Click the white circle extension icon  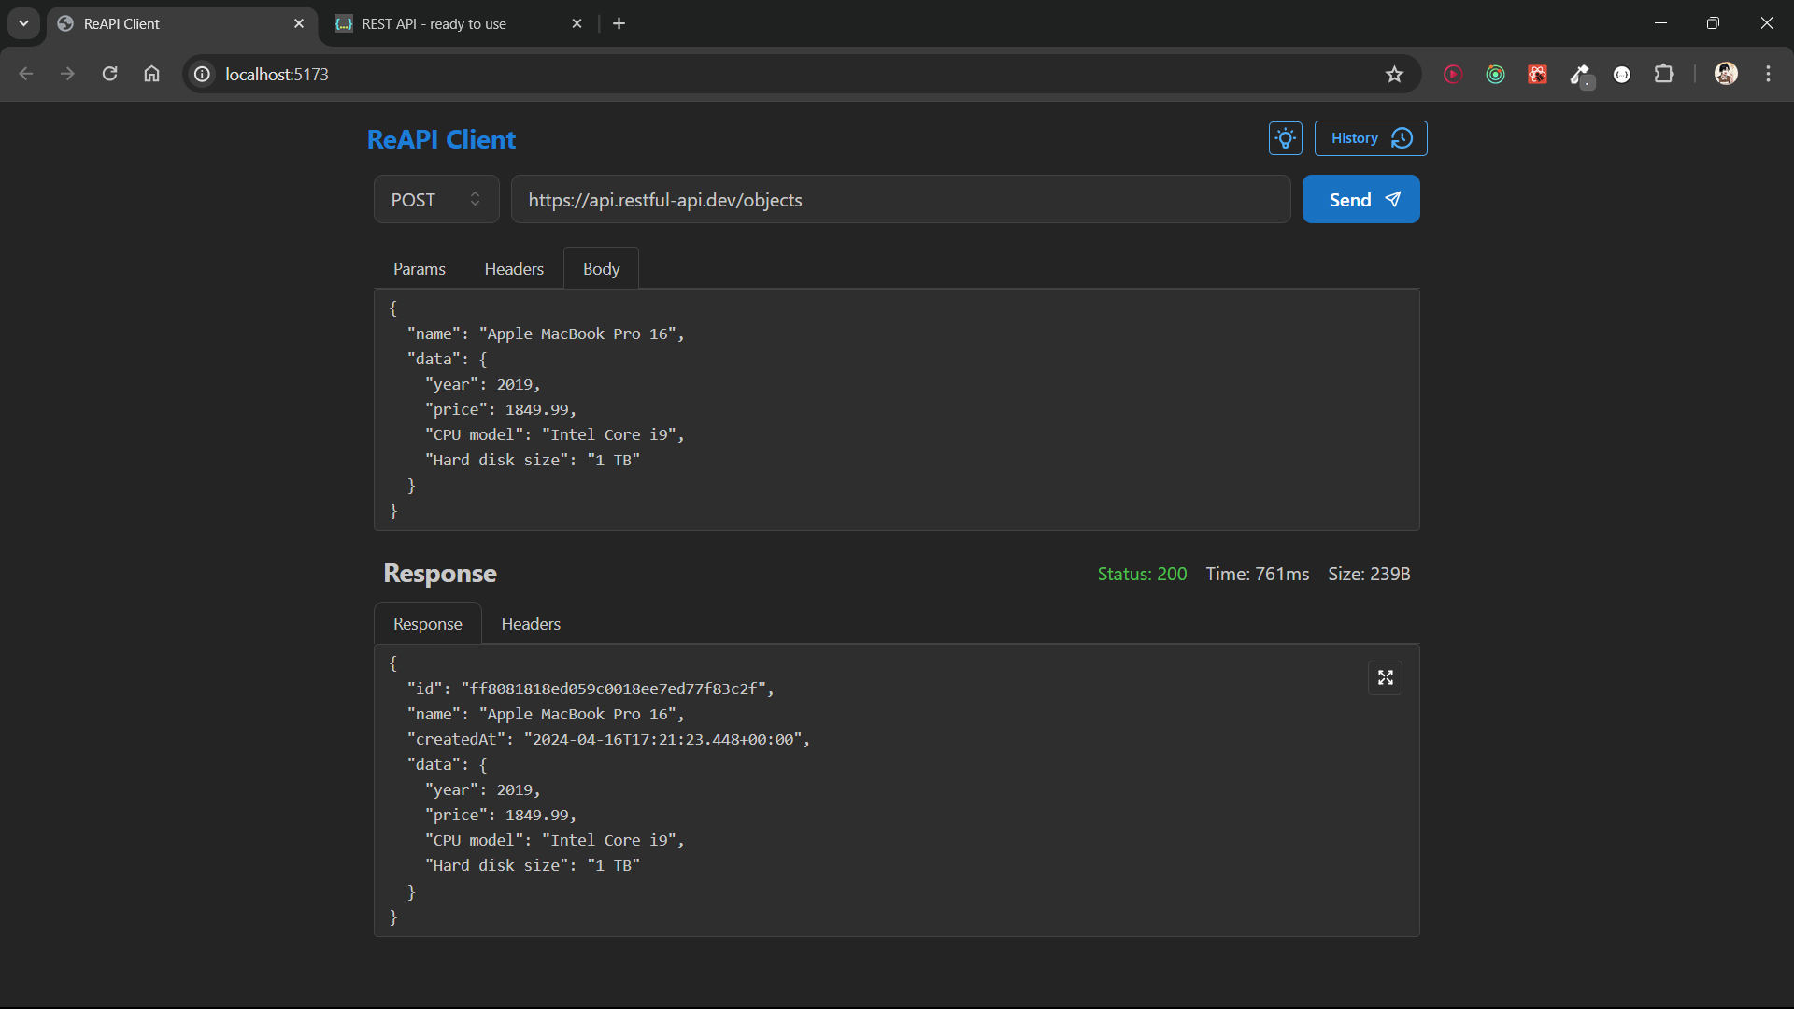1622,74
